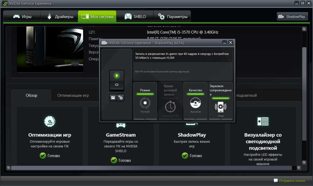Open the ShadowPlay recordings folder icon
The image size is (313, 186).
113,98
